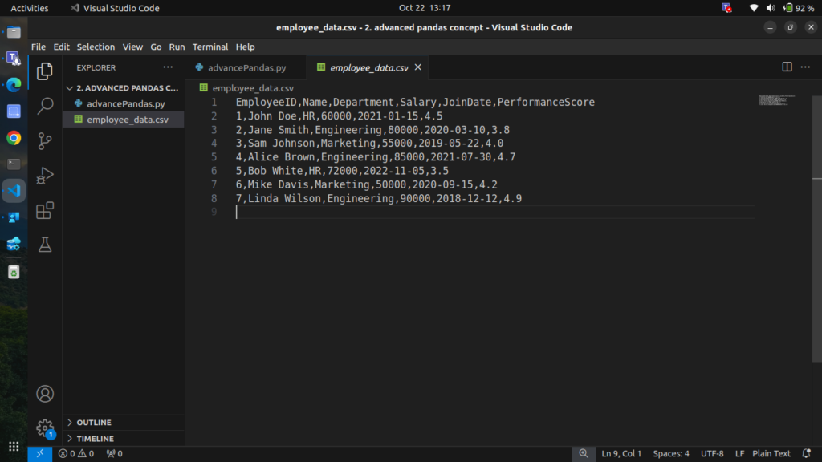Open the Search view in activity bar

click(x=45, y=106)
